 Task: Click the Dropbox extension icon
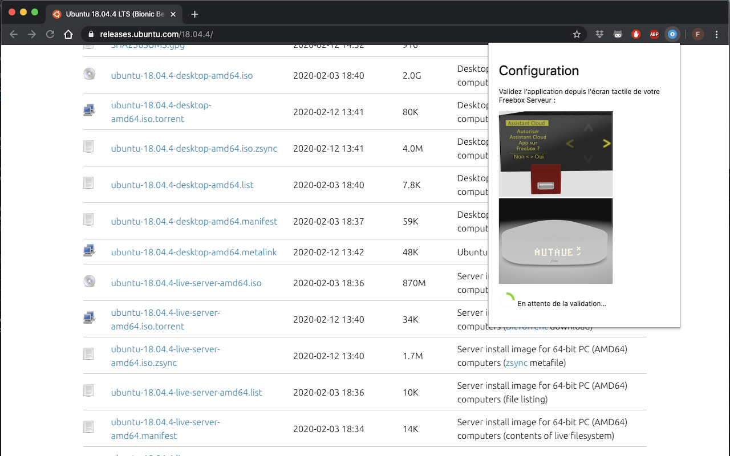(x=599, y=34)
